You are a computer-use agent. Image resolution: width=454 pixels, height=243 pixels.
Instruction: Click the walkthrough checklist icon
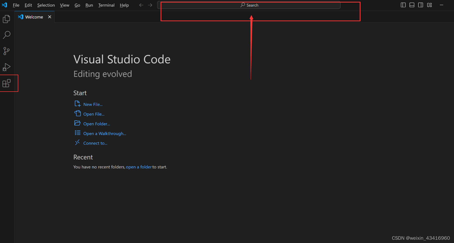coord(78,133)
